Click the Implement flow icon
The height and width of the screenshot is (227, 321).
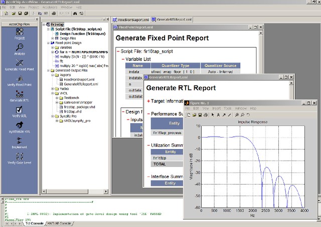(19, 140)
